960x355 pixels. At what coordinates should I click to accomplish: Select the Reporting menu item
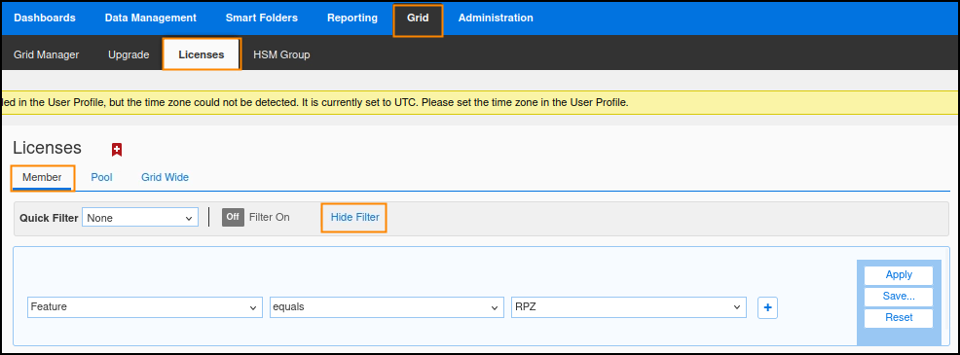[352, 18]
